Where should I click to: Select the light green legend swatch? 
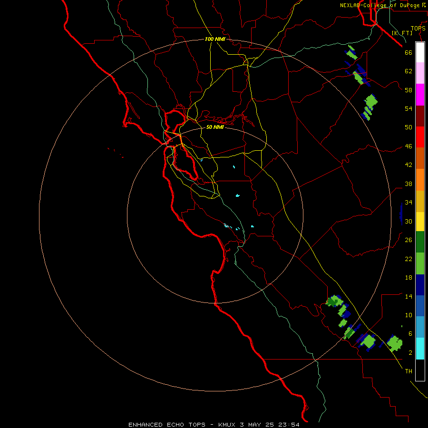420,263
